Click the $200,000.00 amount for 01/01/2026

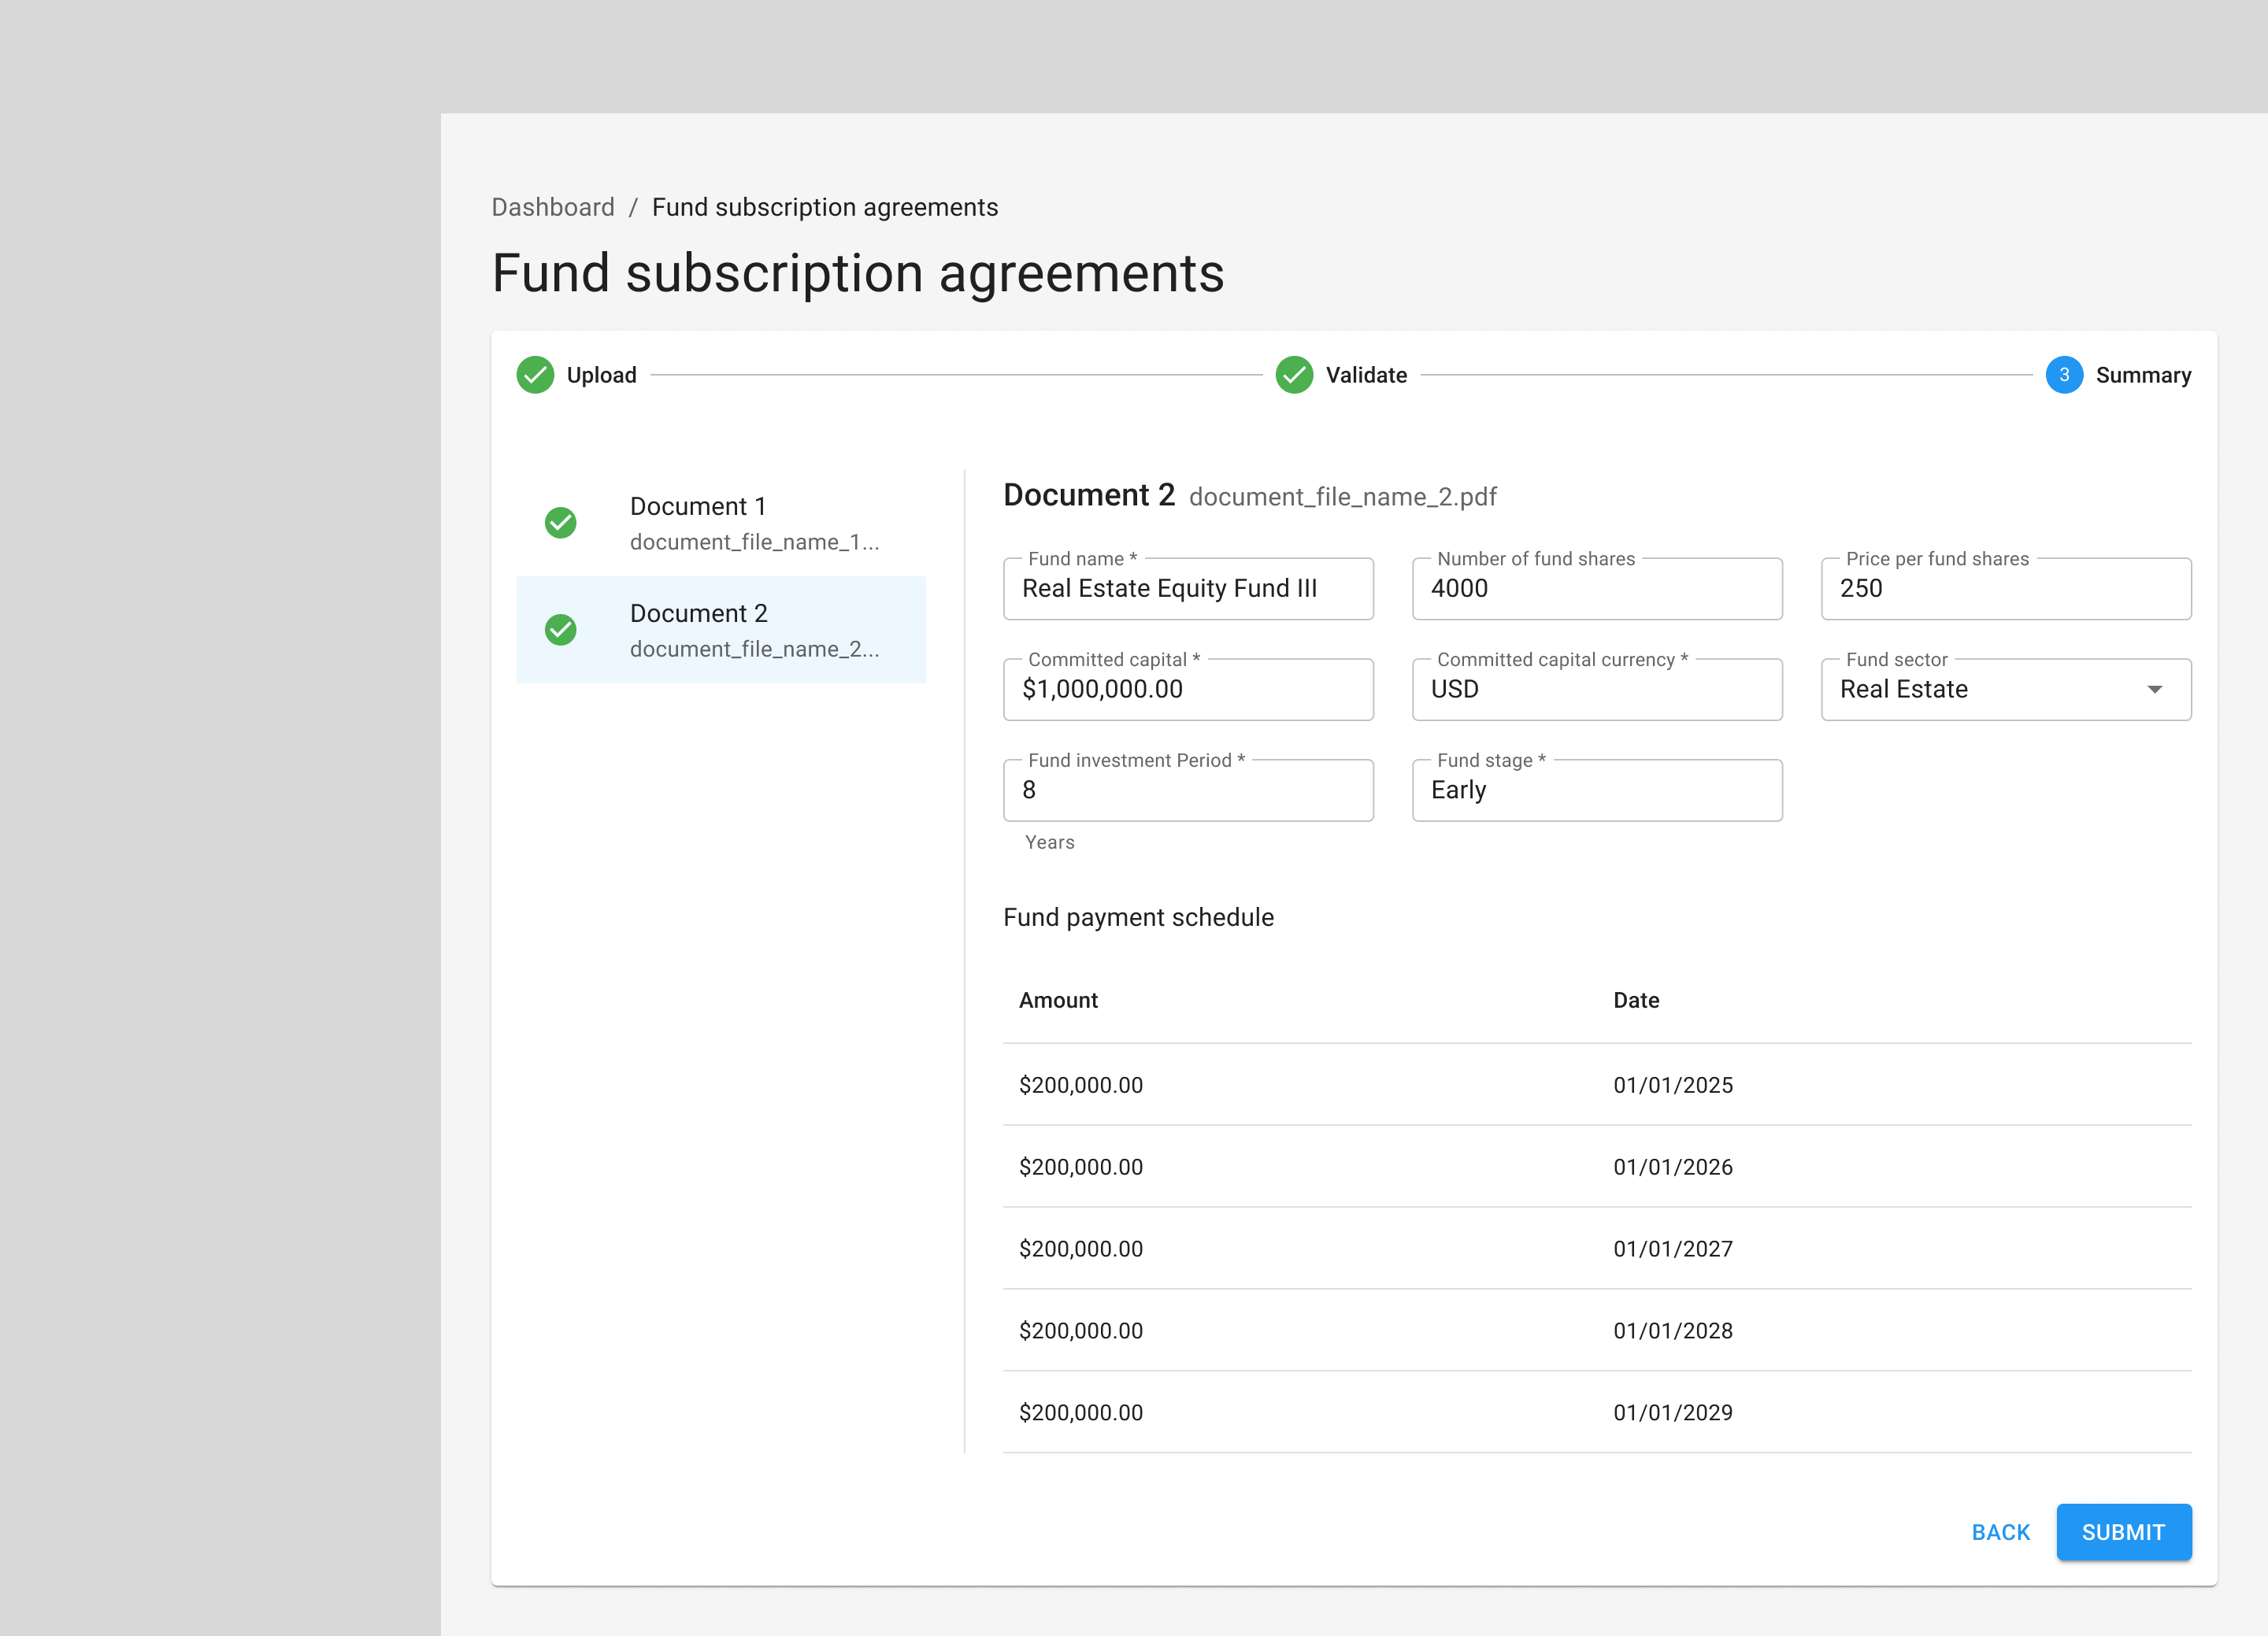coord(1081,1167)
